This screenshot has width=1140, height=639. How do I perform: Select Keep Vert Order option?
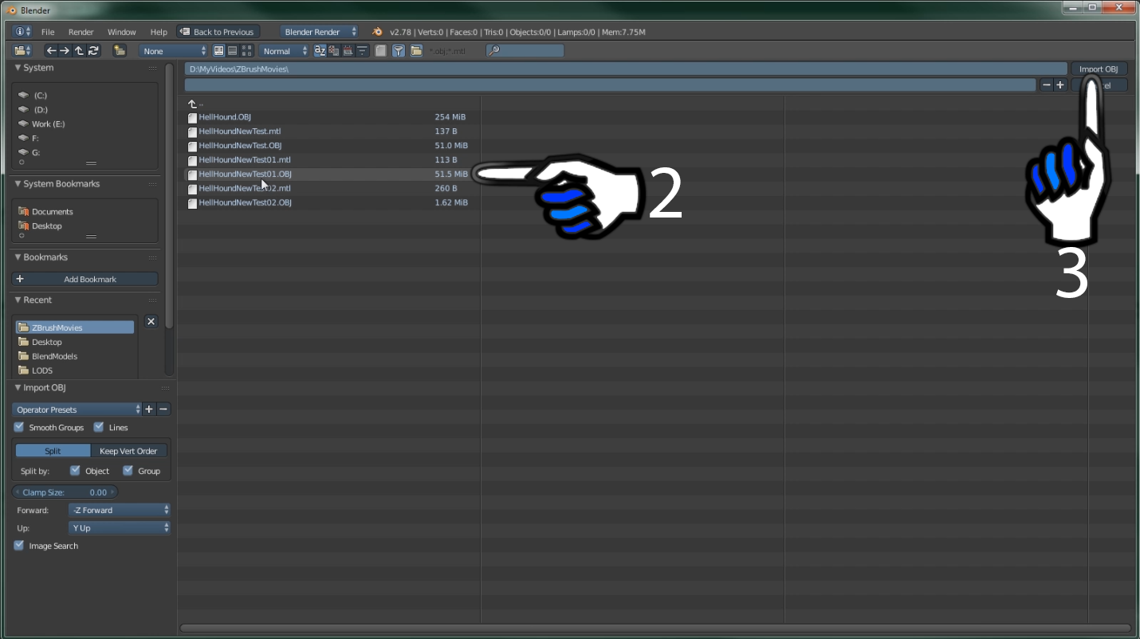pos(128,451)
